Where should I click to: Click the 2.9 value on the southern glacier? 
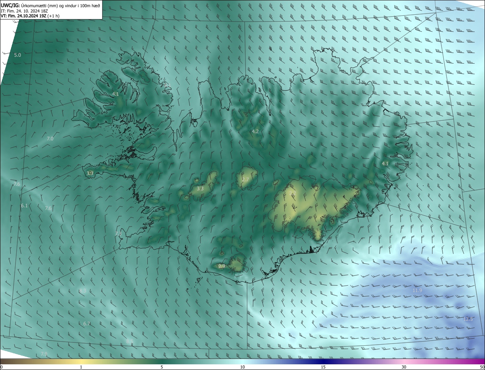click(x=222, y=266)
